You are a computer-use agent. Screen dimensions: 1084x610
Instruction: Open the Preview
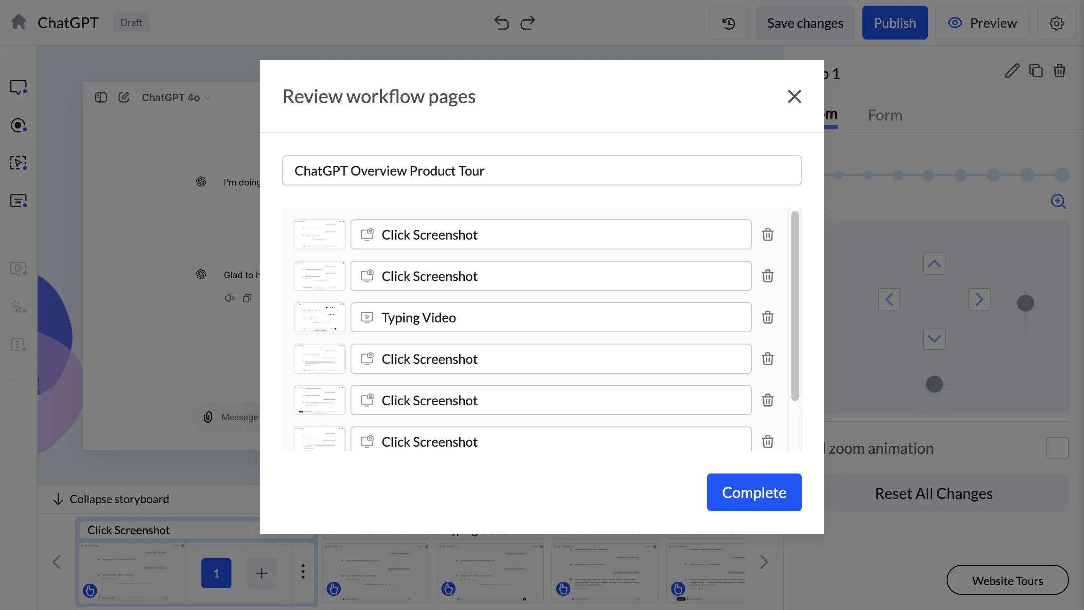(982, 23)
